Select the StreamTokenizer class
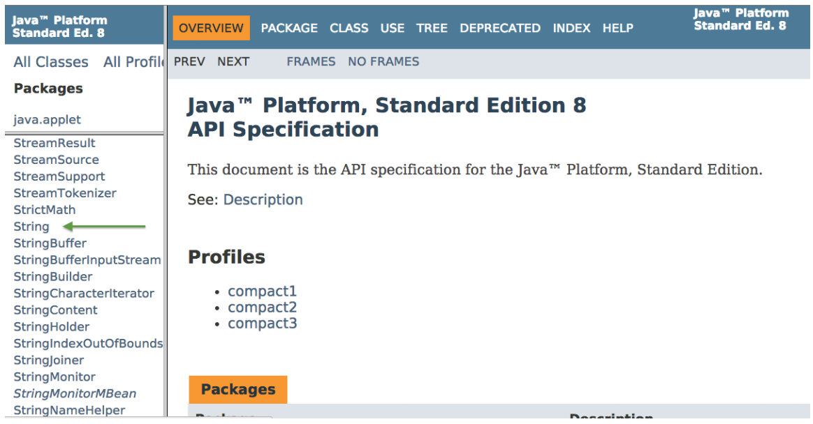Image resolution: width=813 pixels, height=424 pixels. 65,193
